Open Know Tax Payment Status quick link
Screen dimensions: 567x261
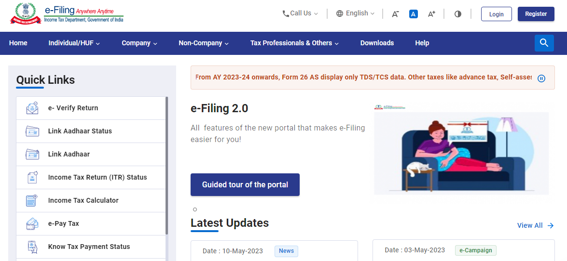point(91,247)
